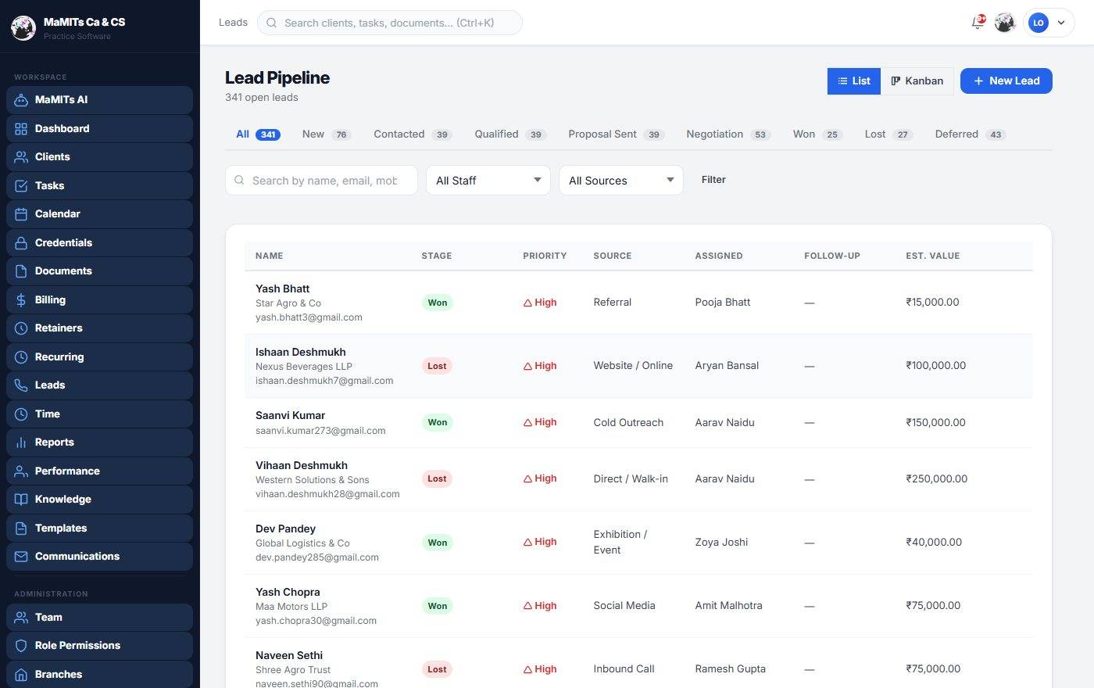Click High priority in Saanvi Kumar row
This screenshot has height=688, width=1094.
(x=540, y=422)
